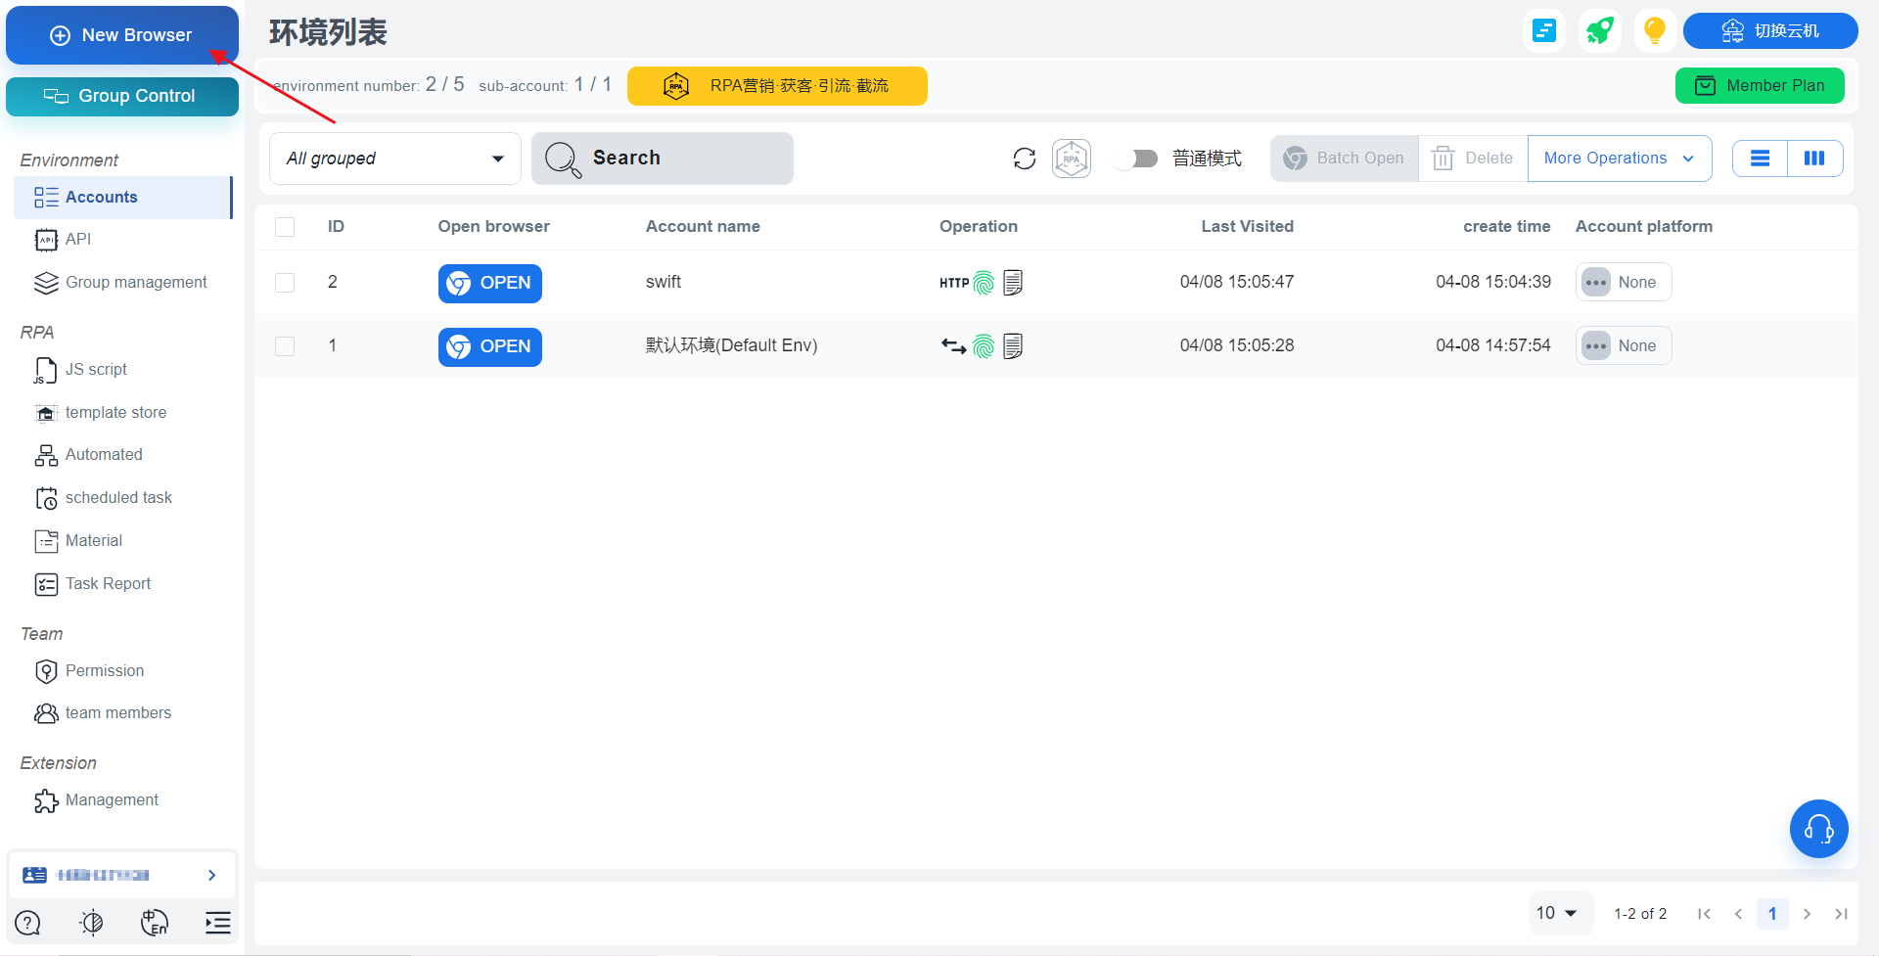Click the refresh list icon
This screenshot has width=1879, height=956.
[1024, 159]
